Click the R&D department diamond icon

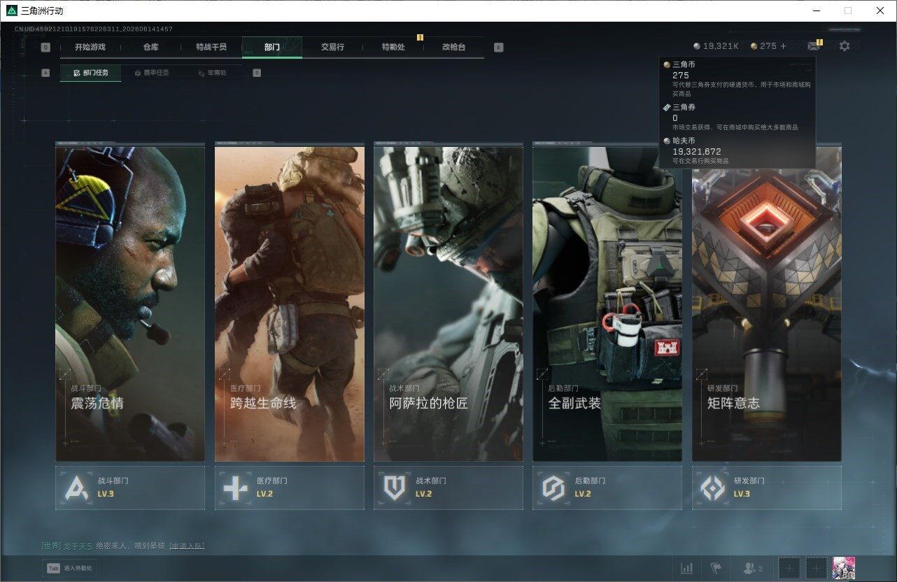point(713,488)
